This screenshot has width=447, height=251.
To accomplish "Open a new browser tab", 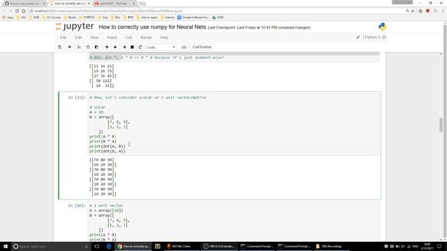I will point(142,3).
